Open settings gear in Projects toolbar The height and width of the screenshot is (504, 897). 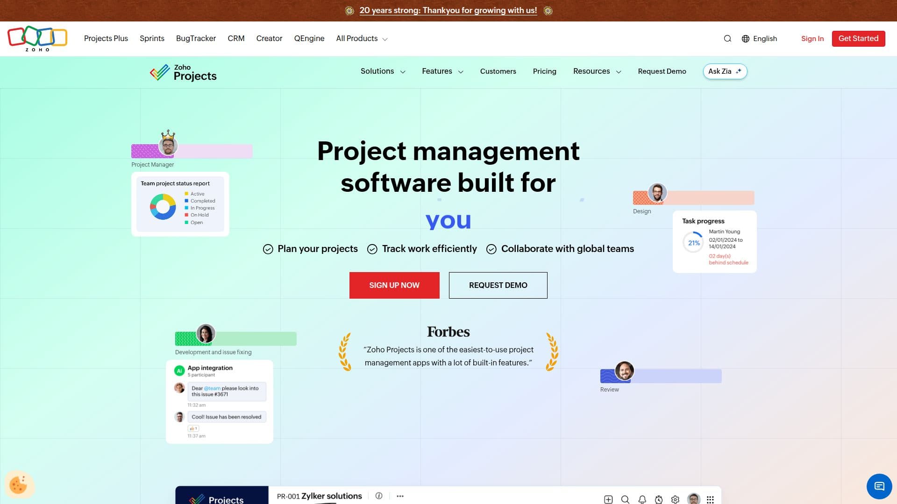tap(675, 499)
